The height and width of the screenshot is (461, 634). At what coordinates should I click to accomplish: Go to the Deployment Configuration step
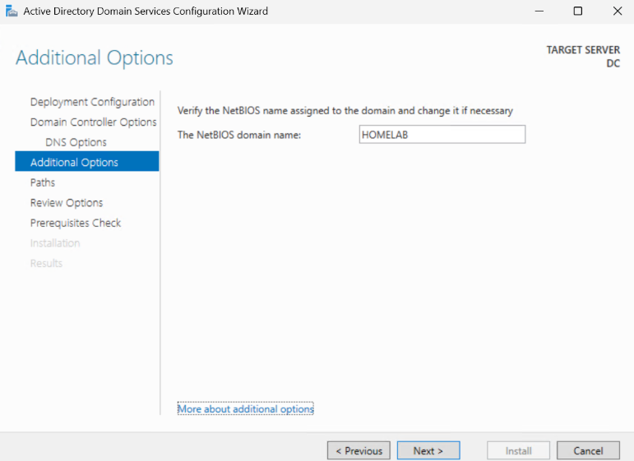point(92,102)
